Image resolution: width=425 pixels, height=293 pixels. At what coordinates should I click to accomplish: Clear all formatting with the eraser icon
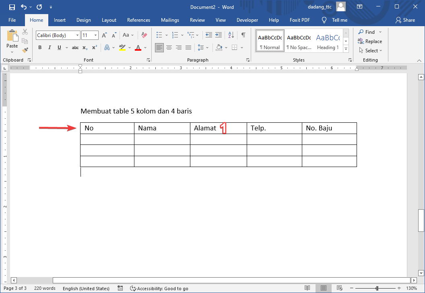point(144,35)
